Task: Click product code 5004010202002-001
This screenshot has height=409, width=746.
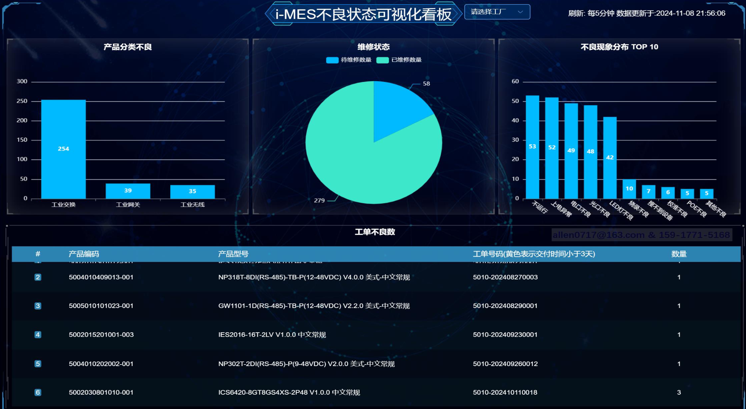Action: click(101, 364)
